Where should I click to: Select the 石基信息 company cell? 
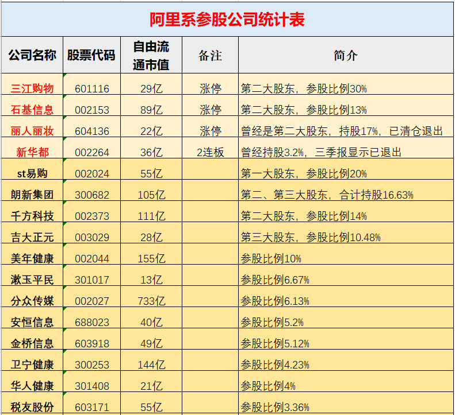pyautogui.click(x=32, y=105)
